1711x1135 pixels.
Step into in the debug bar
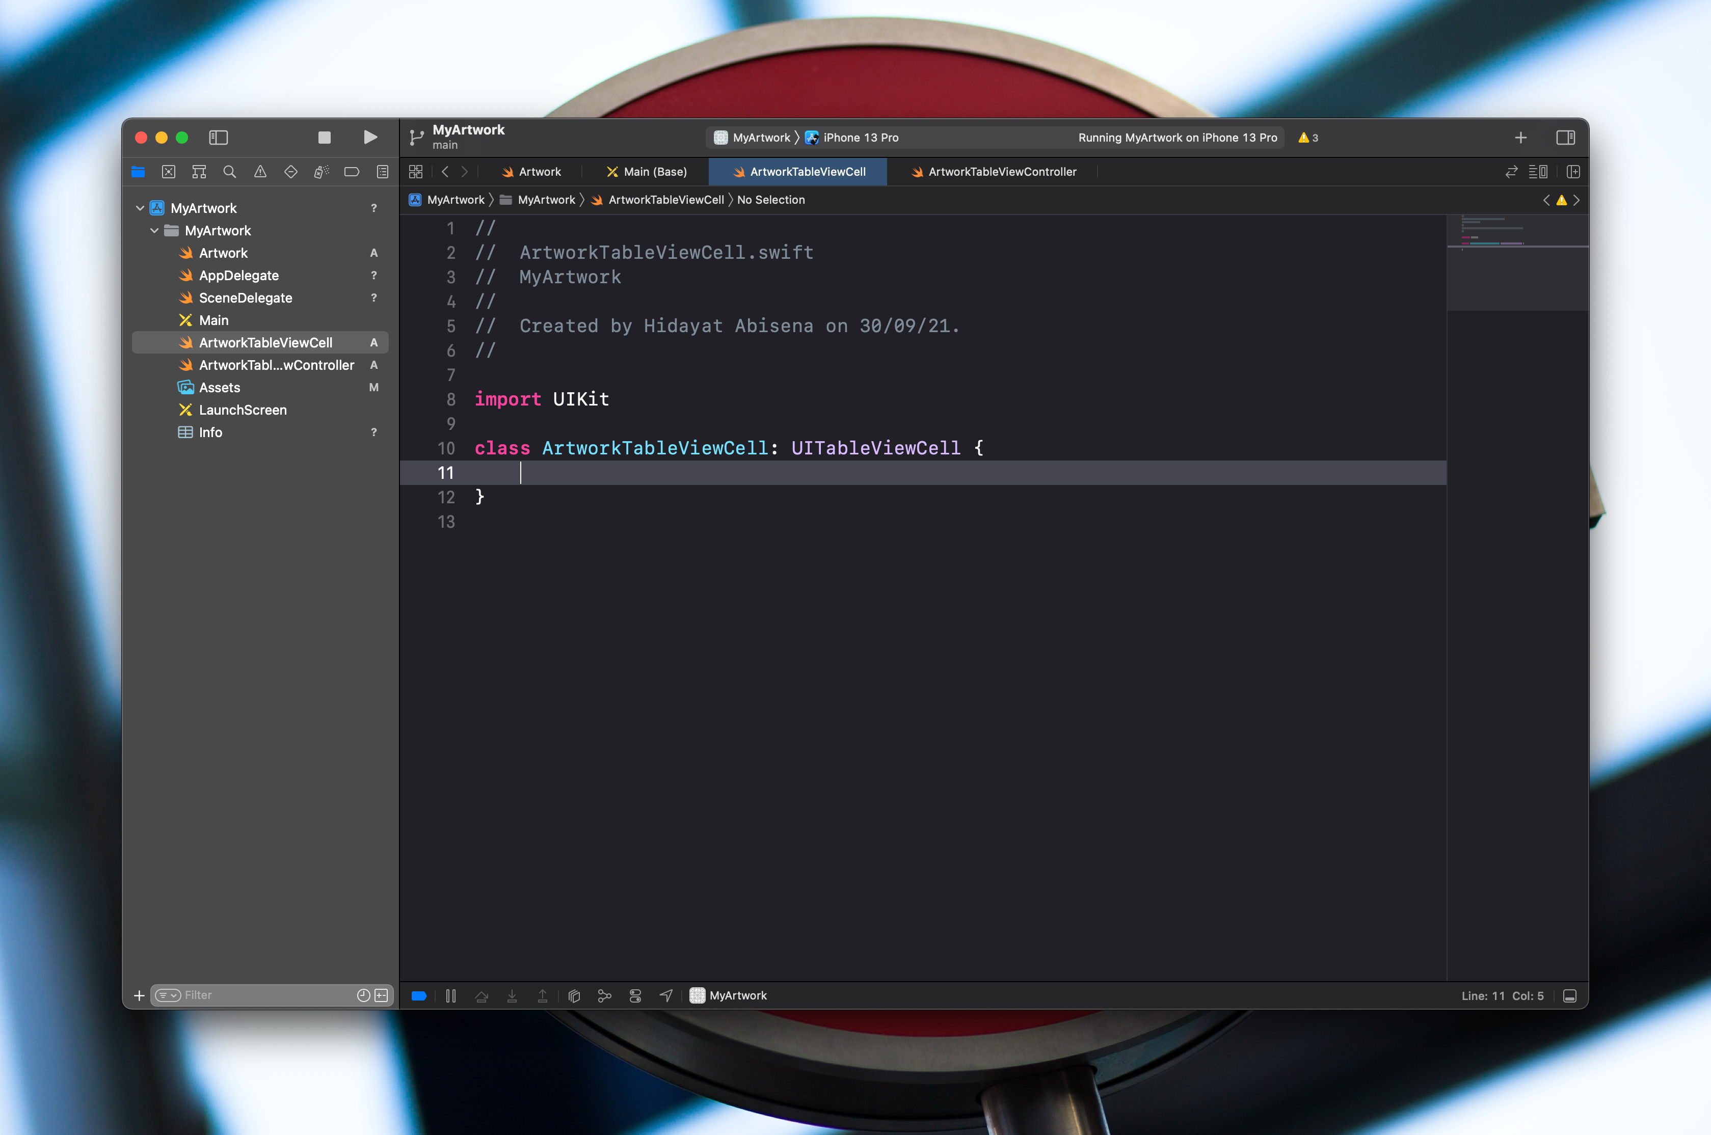pos(512,996)
